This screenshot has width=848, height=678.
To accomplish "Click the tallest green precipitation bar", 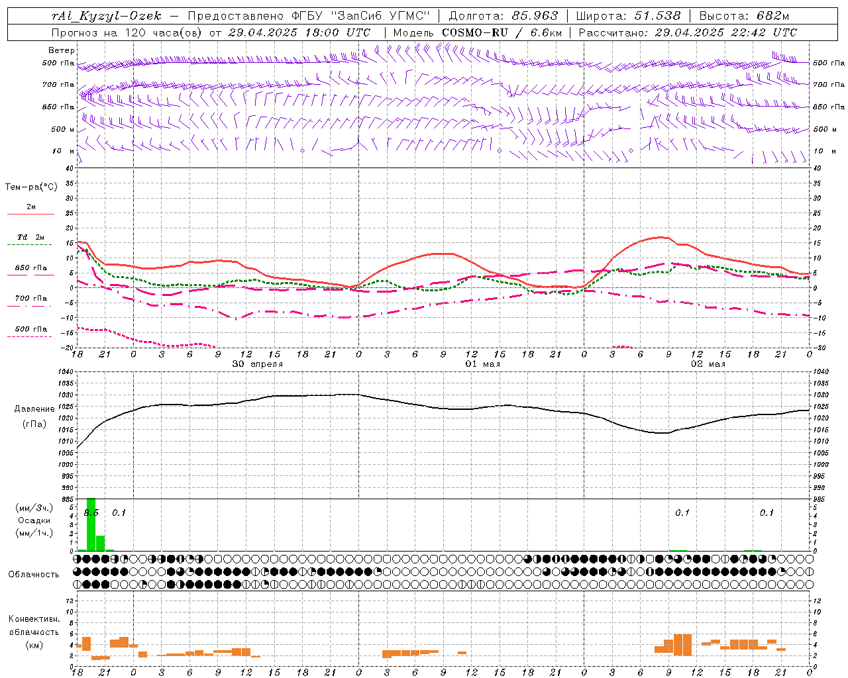I will [x=91, y=524].
